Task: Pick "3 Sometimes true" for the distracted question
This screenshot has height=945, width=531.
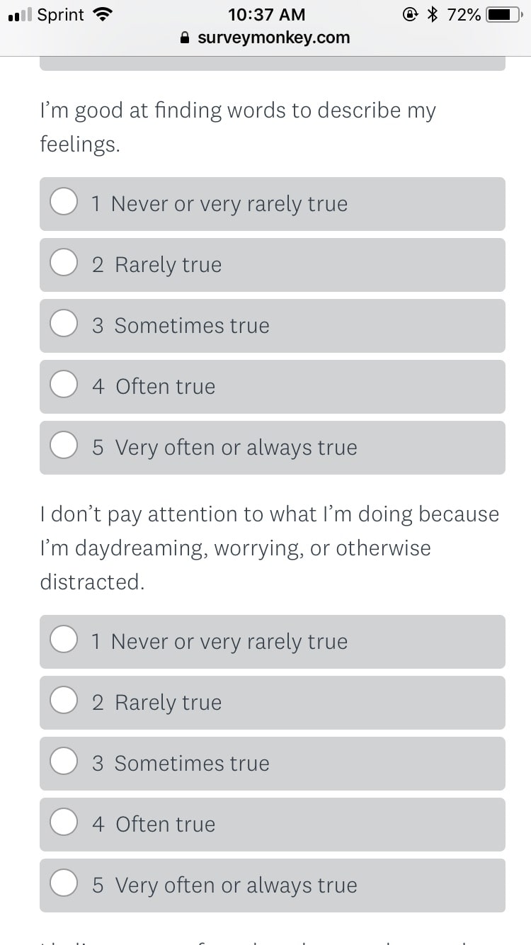Action: point(64,764)
